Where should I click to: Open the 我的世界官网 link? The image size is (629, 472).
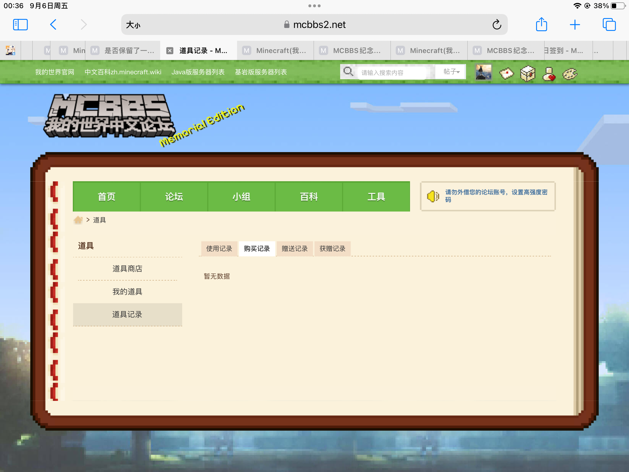tap(55, 72)
